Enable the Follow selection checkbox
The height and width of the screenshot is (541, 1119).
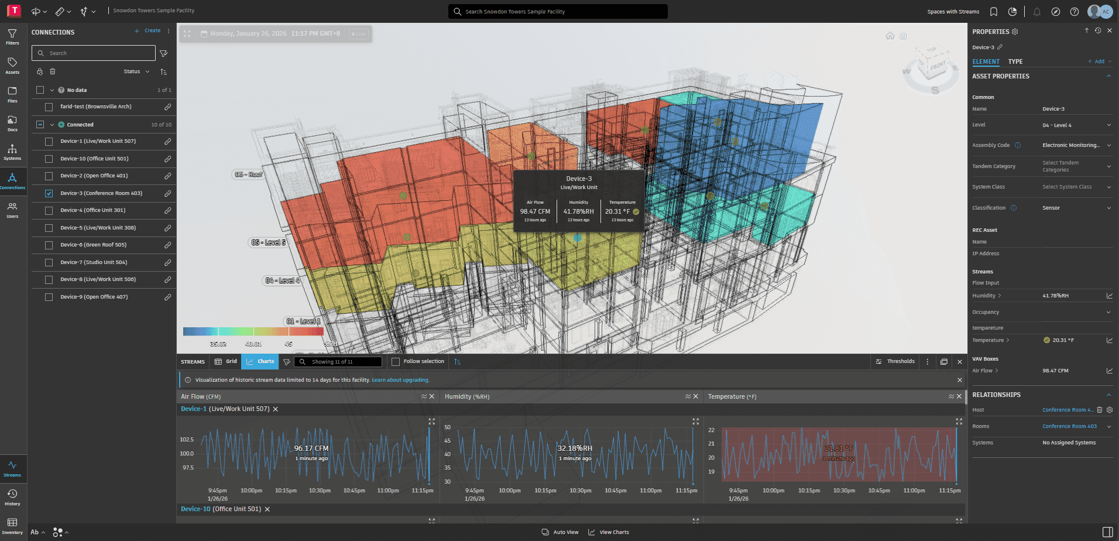tap(396, 362)
